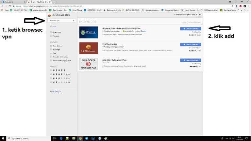Open the Windows Start menu
This screenshot has height=141, width=251.
(x=4, y=138)
